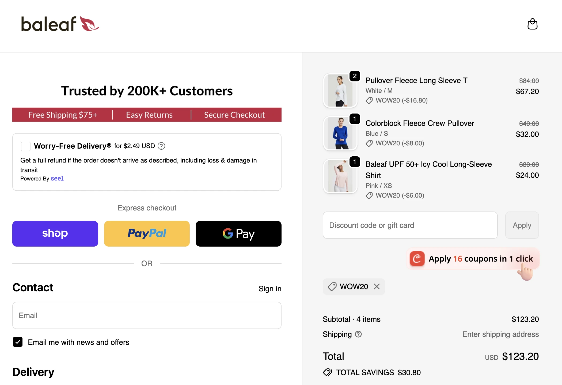Click the Baleaf UPF 50+ Icy Cool title

coord(429,170)
